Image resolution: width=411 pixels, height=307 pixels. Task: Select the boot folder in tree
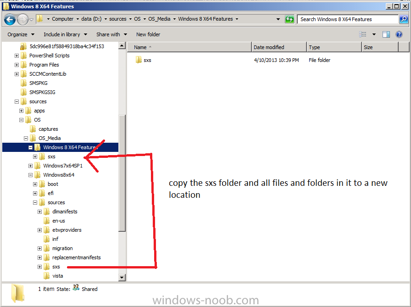point(53,184)
